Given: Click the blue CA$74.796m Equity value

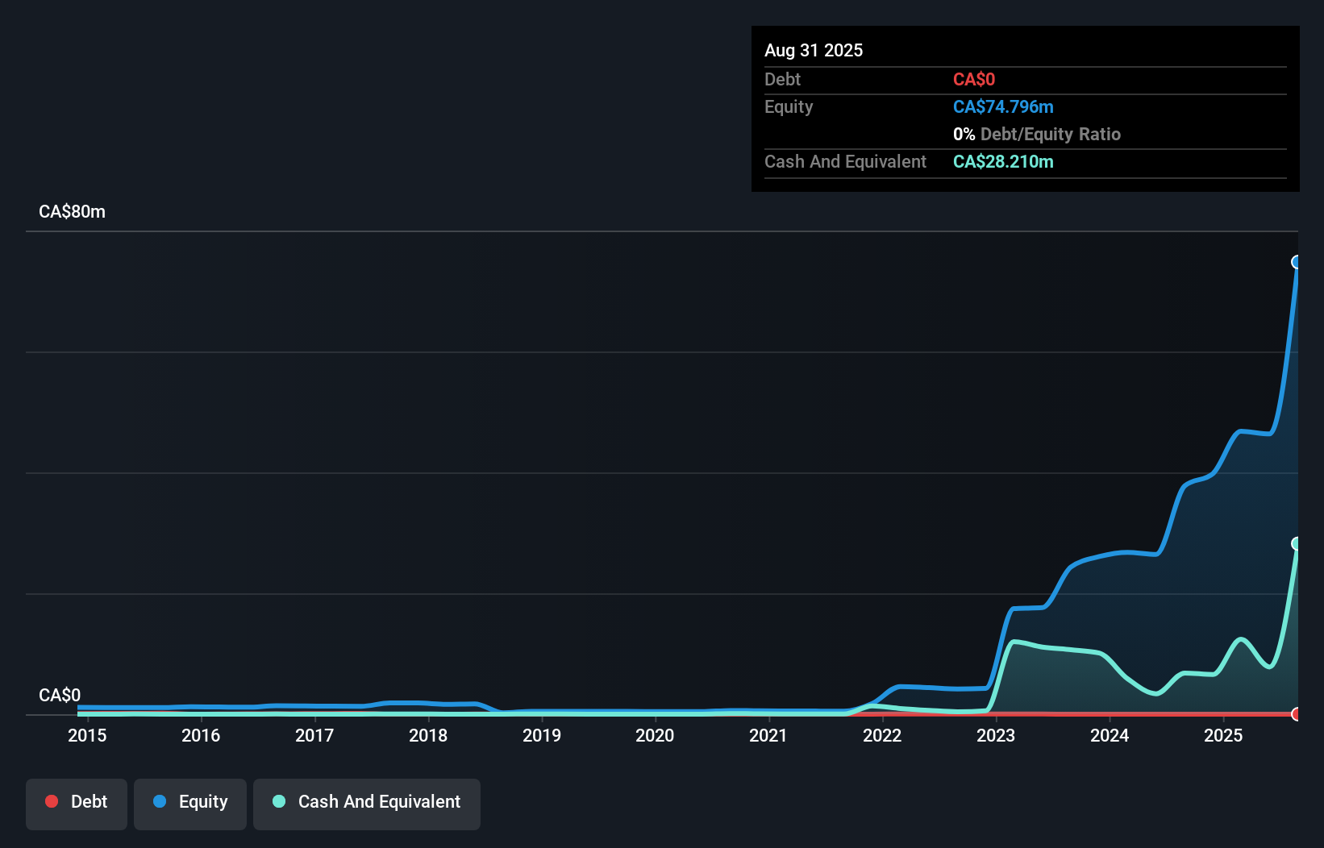Looking at the screenshot, I should [x=1003, y=106].
